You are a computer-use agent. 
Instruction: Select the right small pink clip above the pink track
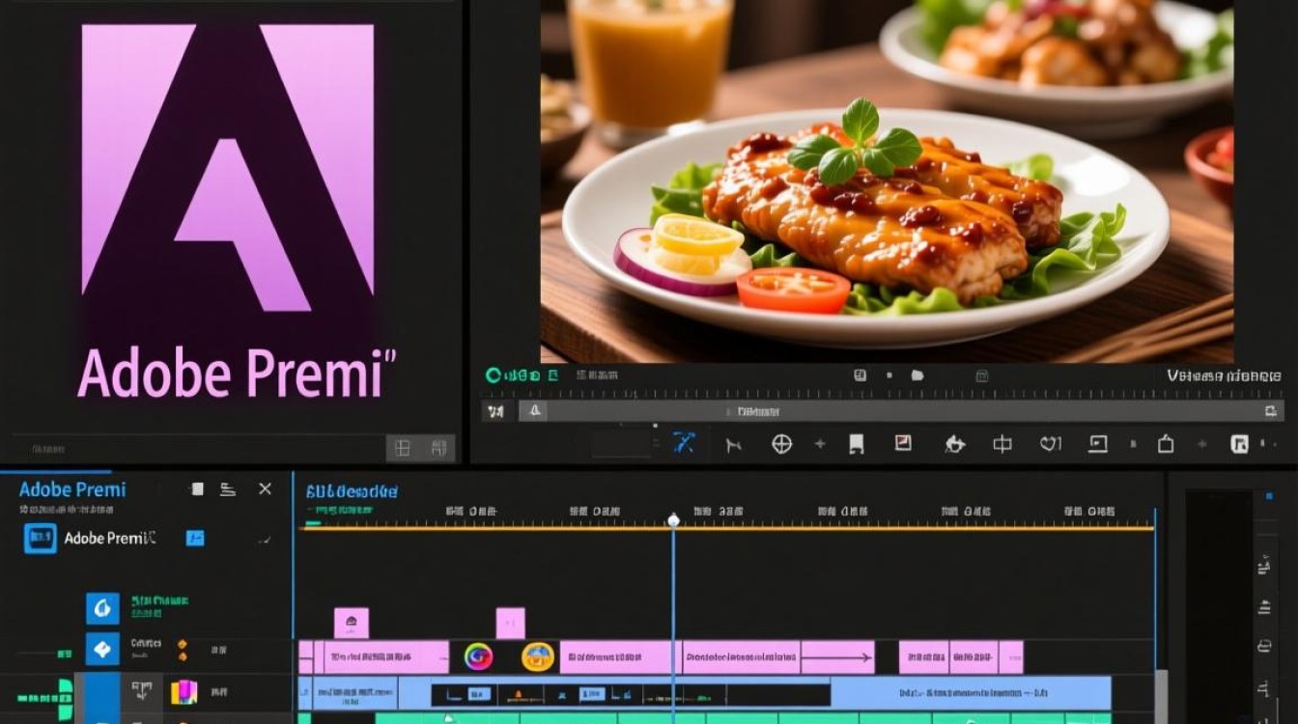coord(510,623)
